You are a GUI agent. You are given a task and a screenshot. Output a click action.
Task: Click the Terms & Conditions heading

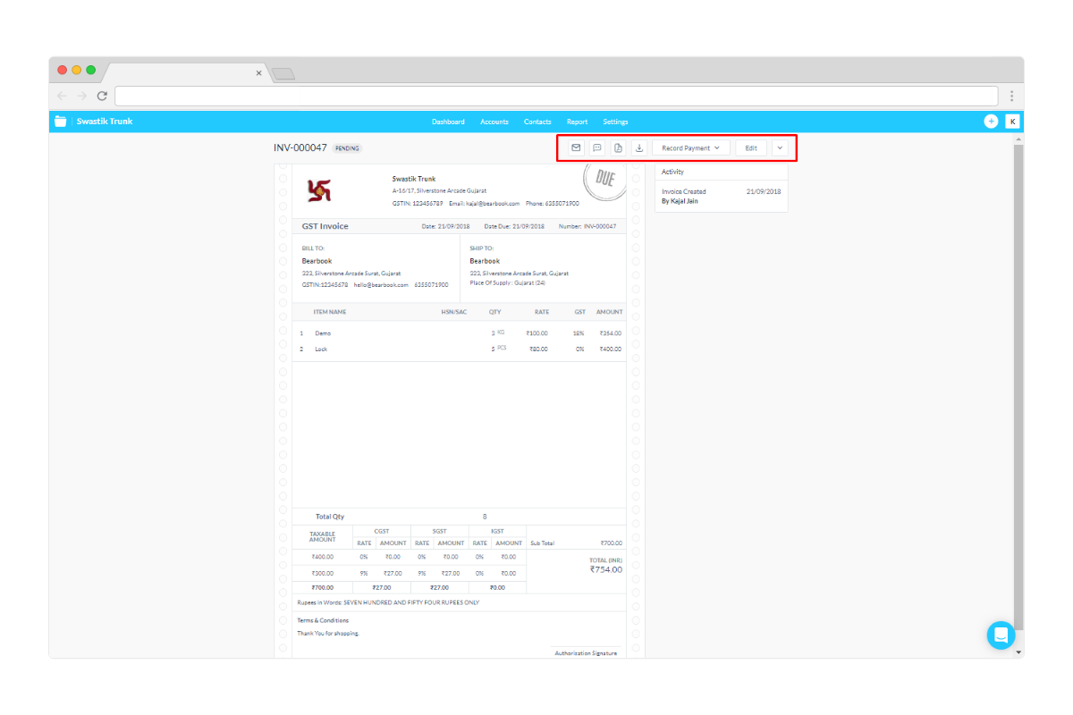[323, 620]
